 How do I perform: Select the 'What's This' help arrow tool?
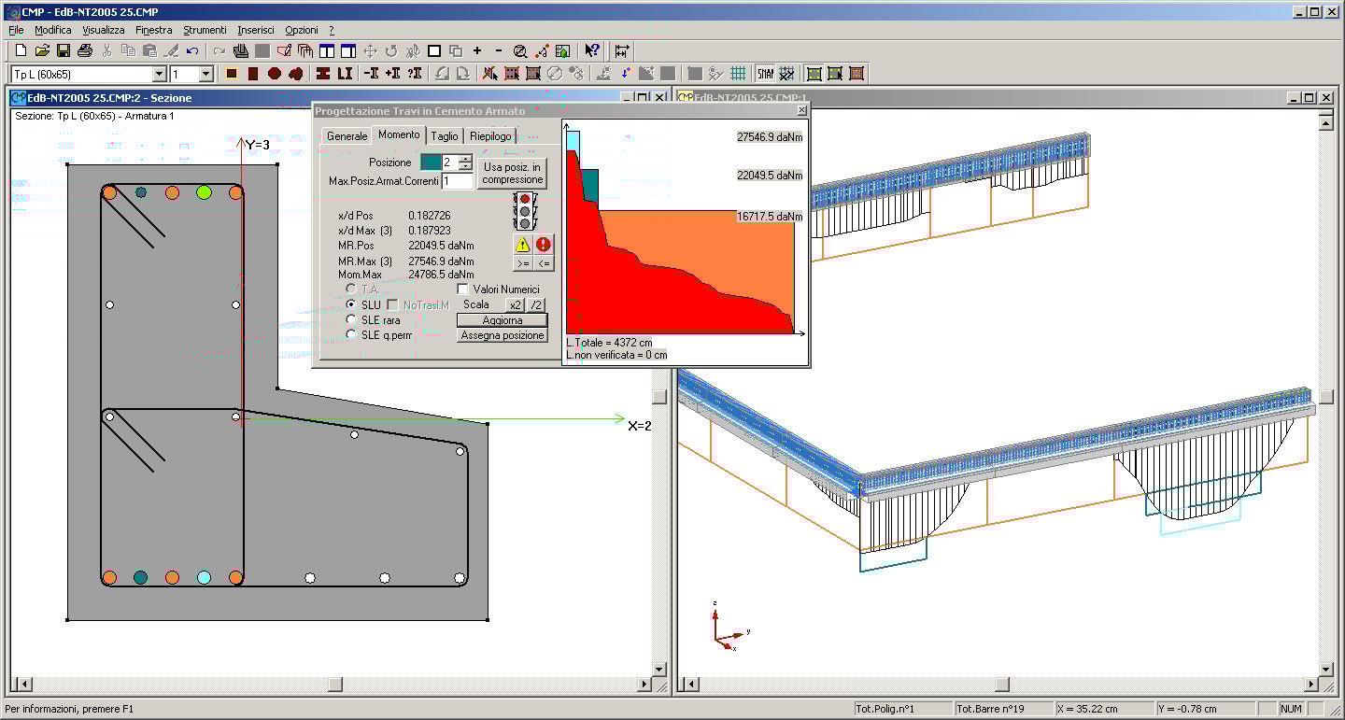coord(591,50)
